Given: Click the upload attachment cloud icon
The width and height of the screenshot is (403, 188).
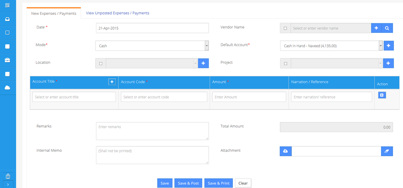Looking at the screenshot, I should tap(285, 151).
